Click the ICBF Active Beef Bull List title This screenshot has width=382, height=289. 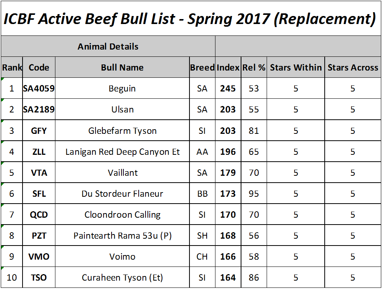(x=190, y=19)
